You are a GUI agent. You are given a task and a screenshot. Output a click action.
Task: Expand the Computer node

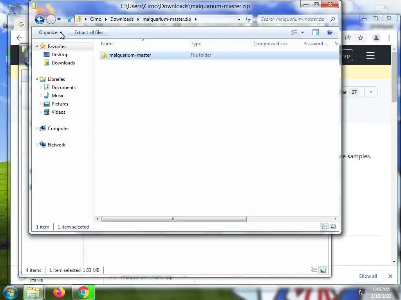click(37, 128)
